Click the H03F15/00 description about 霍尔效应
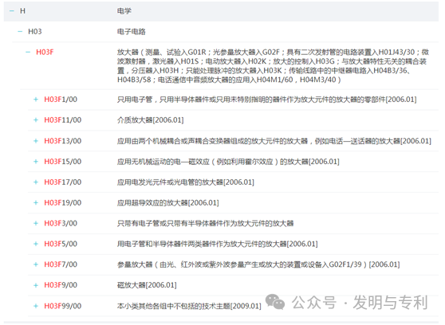 click(x=228, y=162)
